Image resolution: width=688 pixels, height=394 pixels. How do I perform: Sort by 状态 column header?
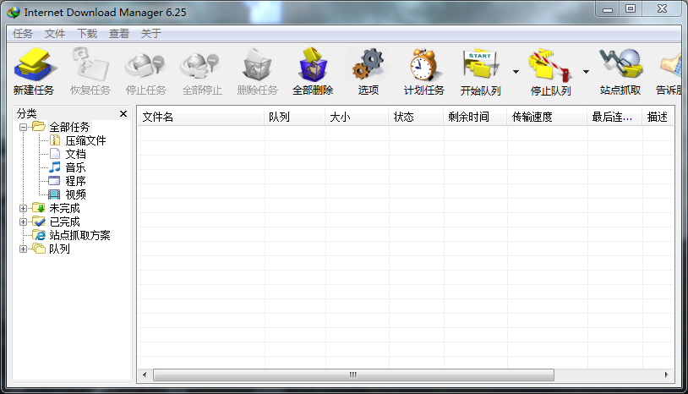click(416, 117)
